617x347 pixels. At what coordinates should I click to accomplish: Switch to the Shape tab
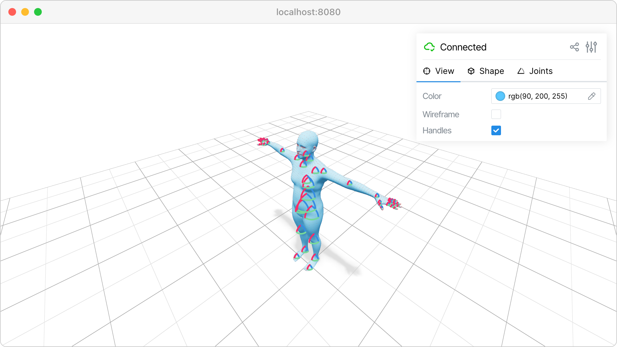click(x=486, y=71)
